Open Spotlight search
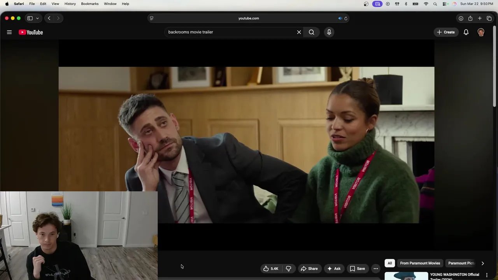The height and width of the screenshot is (280, 498). (435, 4)
